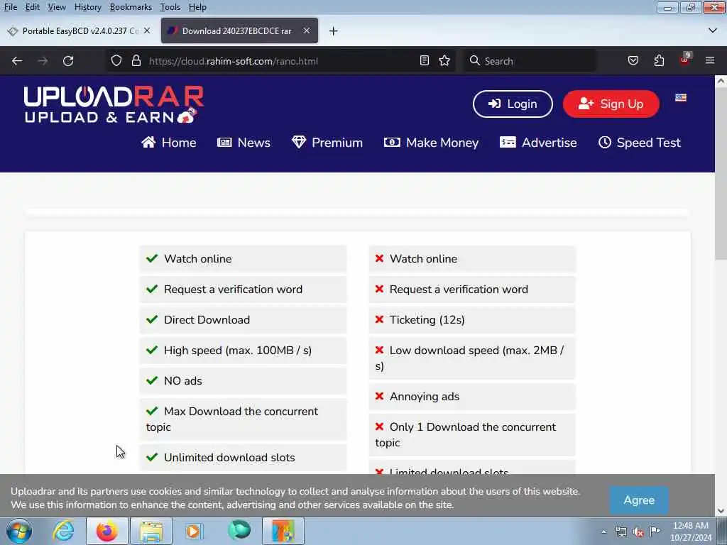Screen dimensions: 727x545
Task: Open the Bookmarks menu
Action: [x=131, y=7]
